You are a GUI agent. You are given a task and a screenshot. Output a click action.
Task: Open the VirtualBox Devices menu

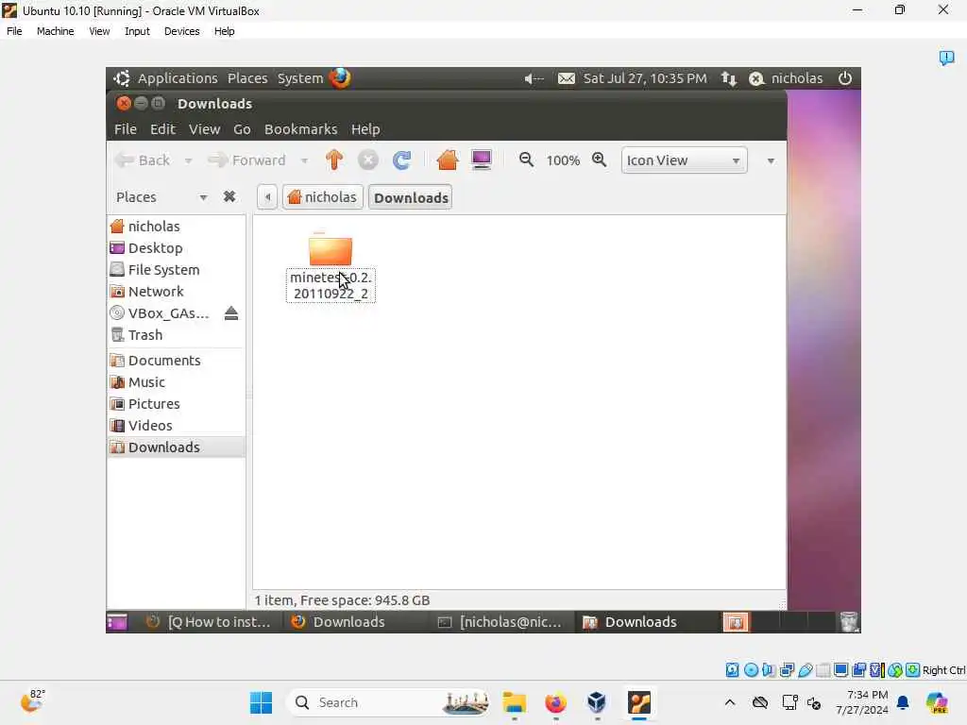(x=181, y=31)
